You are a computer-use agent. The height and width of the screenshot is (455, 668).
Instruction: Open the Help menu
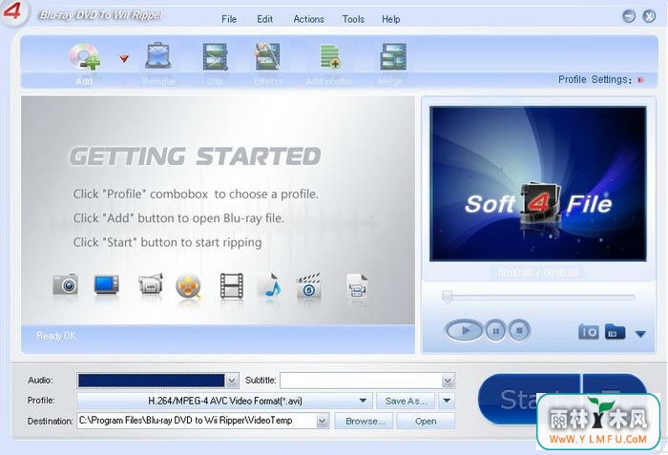390,19
